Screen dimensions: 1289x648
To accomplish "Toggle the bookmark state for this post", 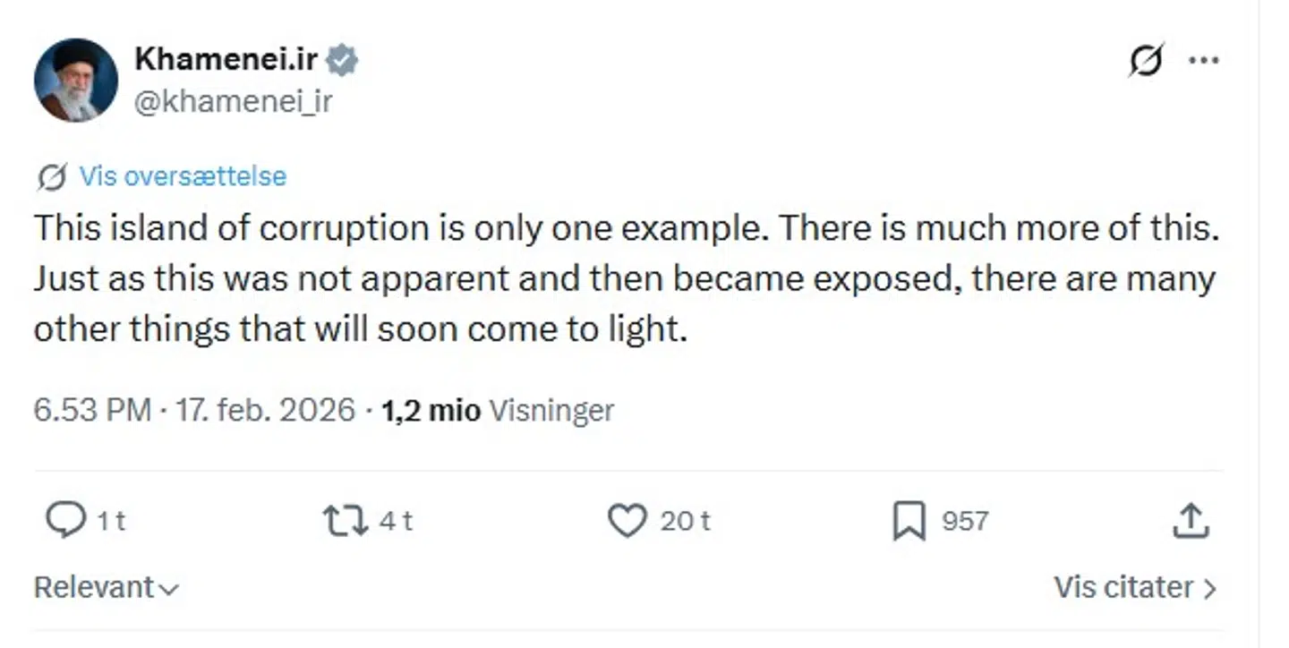I will pos(909,520).
